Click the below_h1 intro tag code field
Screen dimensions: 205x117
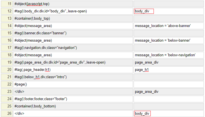(x=73, y=77)
